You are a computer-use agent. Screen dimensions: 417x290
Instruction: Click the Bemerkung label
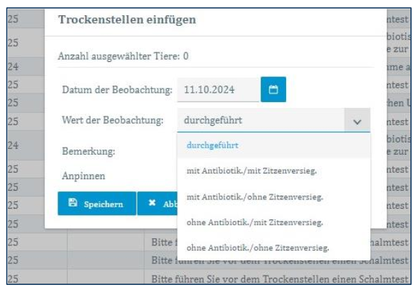(x=88, y=151)
